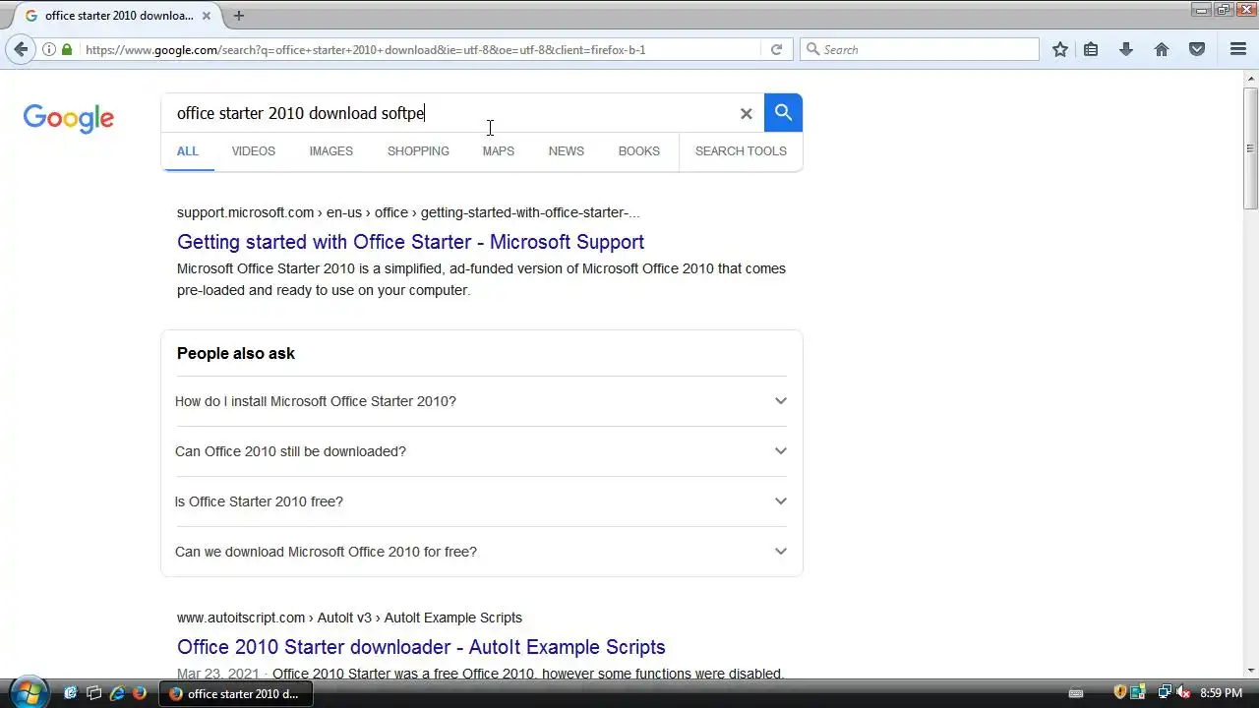This screenshot has height=708, width=1259.
Task: Switch to BOOKS results tab
Action: pyautogui.click(x=639, y=150)
